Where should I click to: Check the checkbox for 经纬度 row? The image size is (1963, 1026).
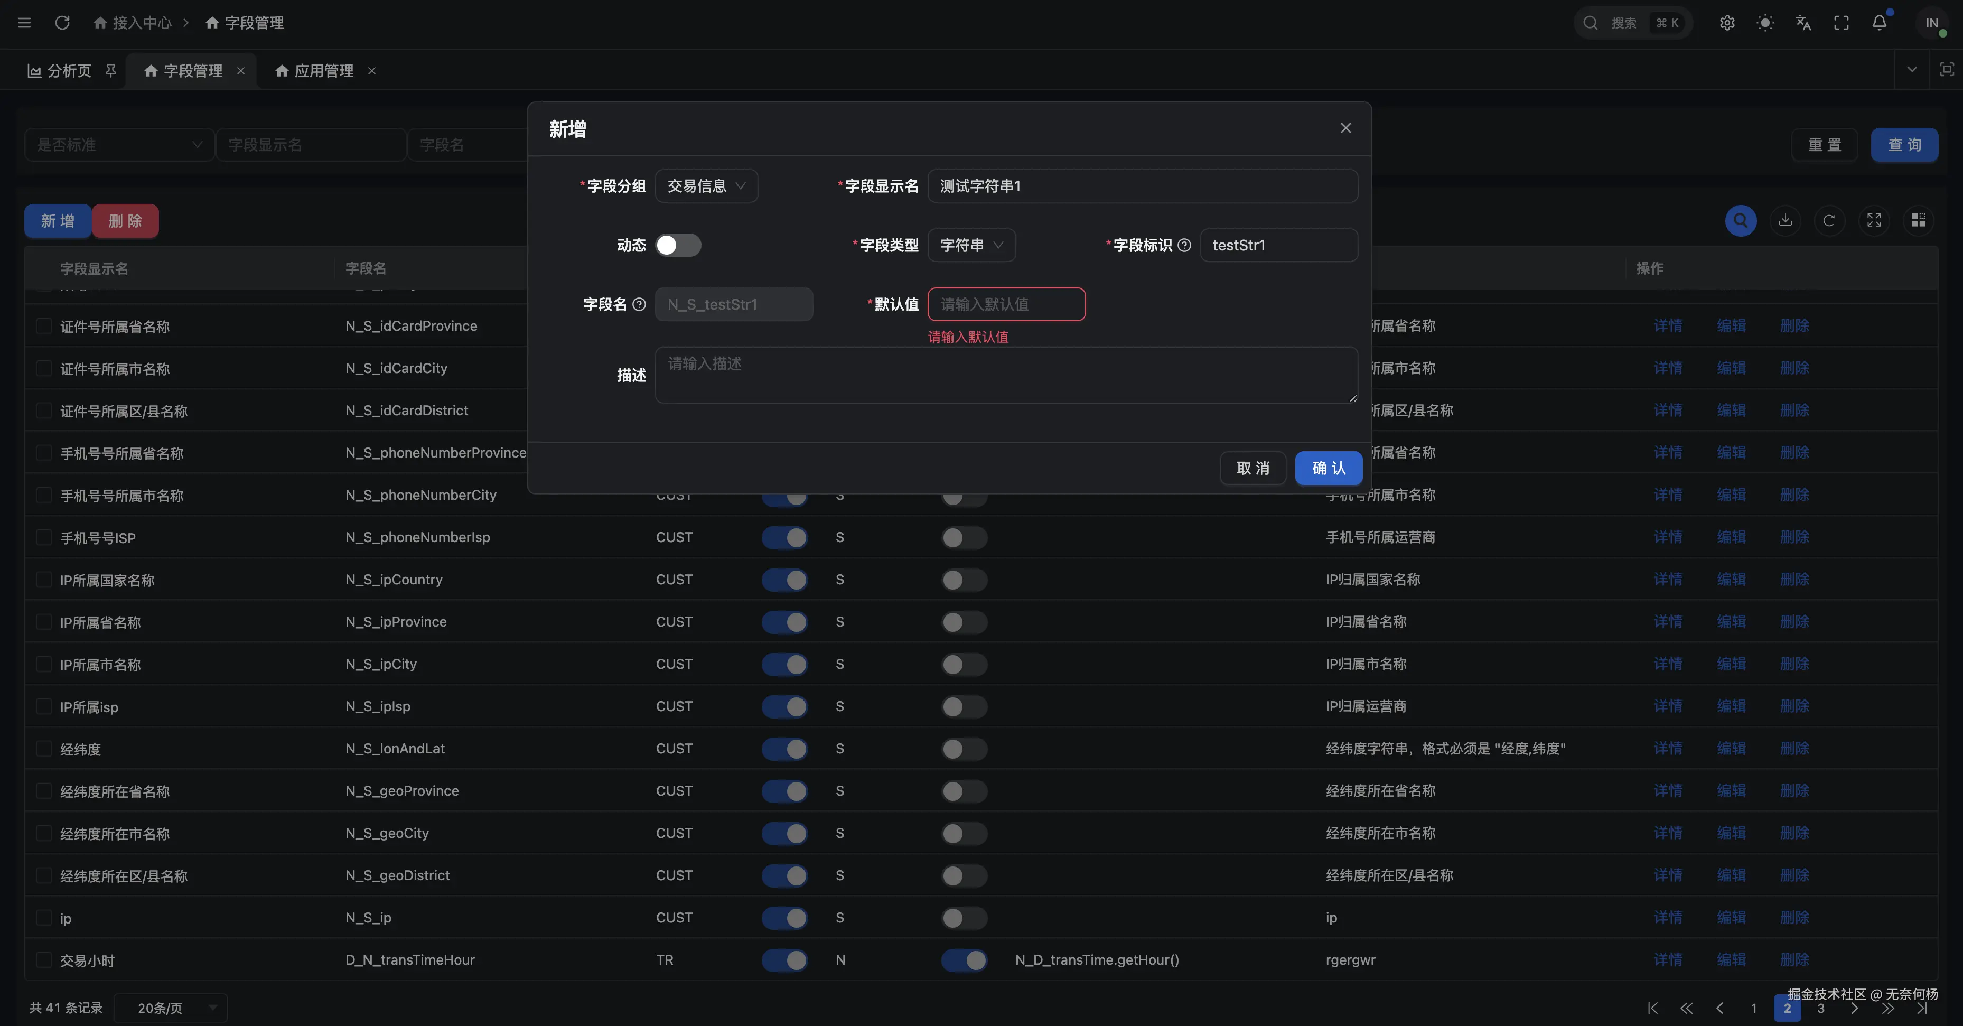click(44, 749)
